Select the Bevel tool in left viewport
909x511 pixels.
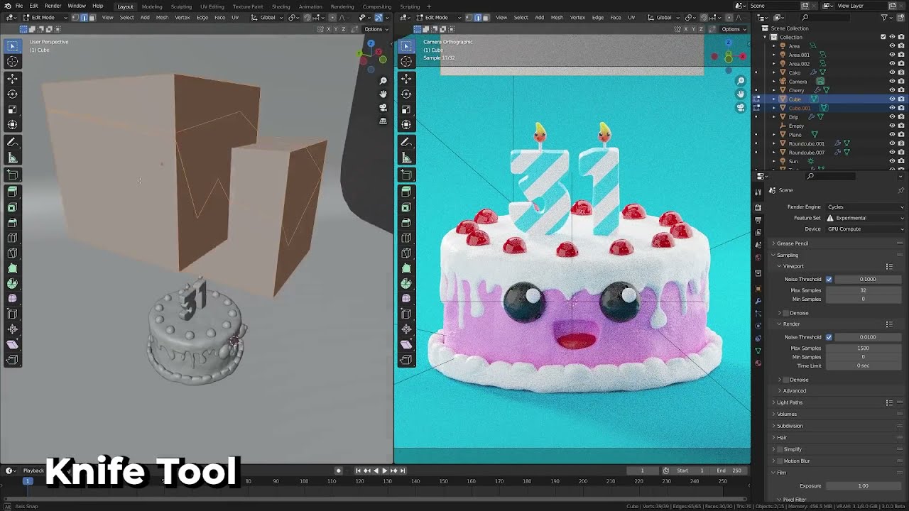[12, 224]
